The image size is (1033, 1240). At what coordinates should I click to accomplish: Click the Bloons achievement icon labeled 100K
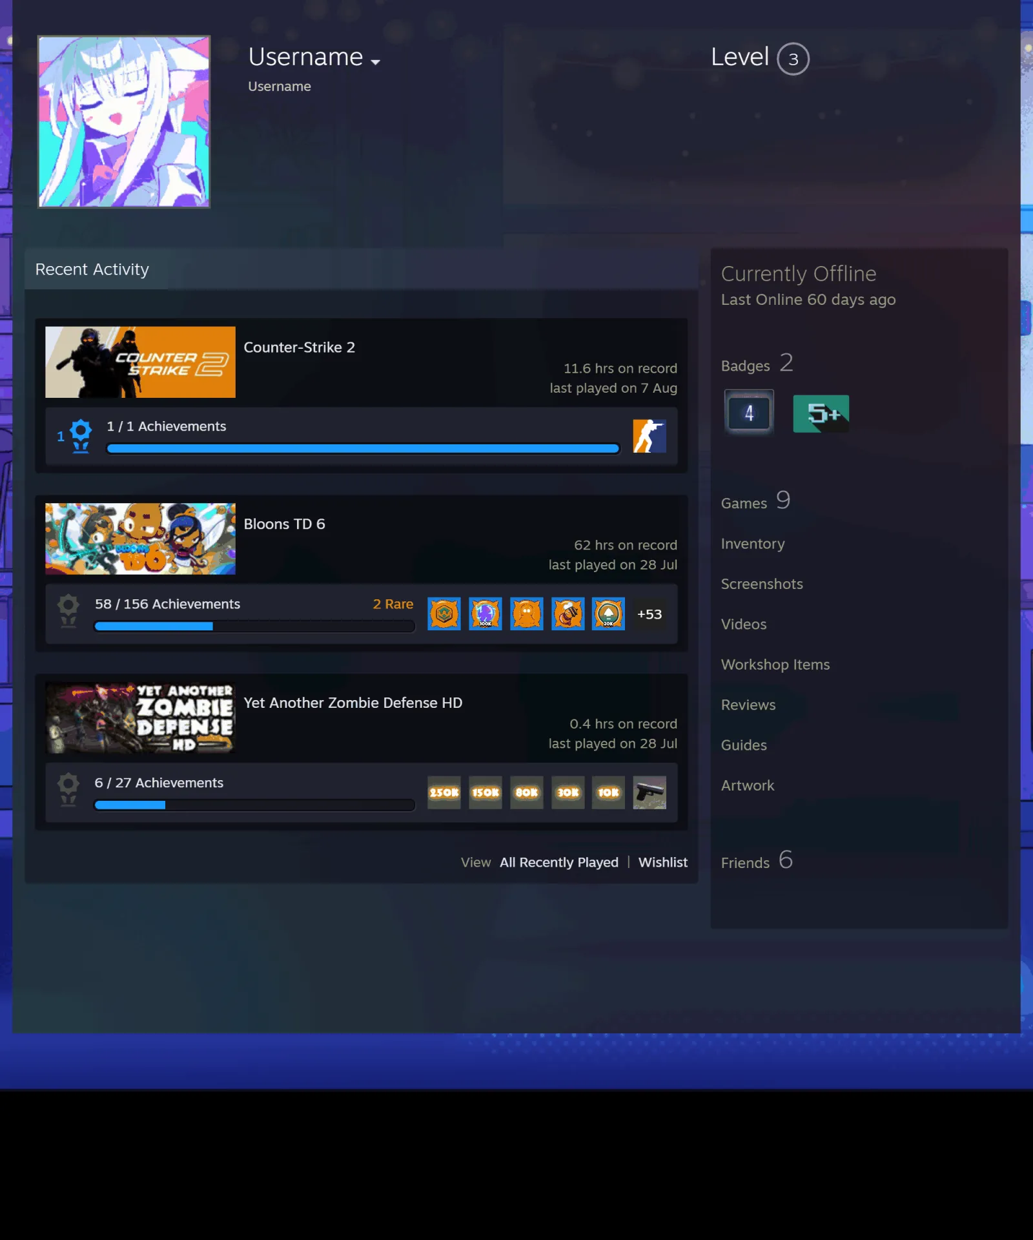486,614
